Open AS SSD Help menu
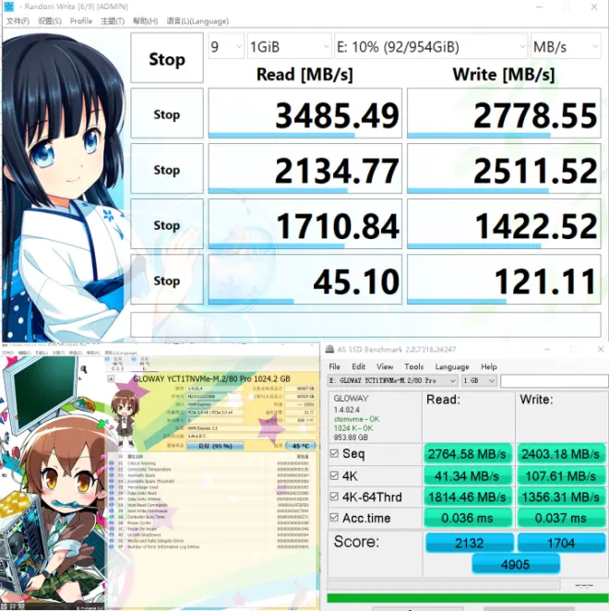Viewport: 609px width, 611px height. [x=489, y=366]
